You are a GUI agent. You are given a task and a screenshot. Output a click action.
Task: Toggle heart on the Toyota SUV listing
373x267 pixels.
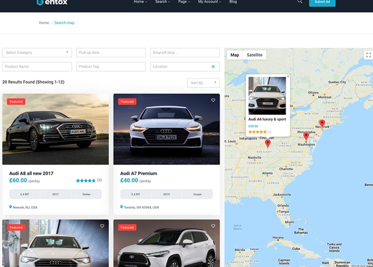[x=213, y=226]
